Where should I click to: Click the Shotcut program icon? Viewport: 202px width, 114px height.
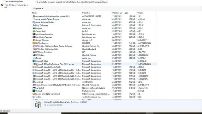34,91
